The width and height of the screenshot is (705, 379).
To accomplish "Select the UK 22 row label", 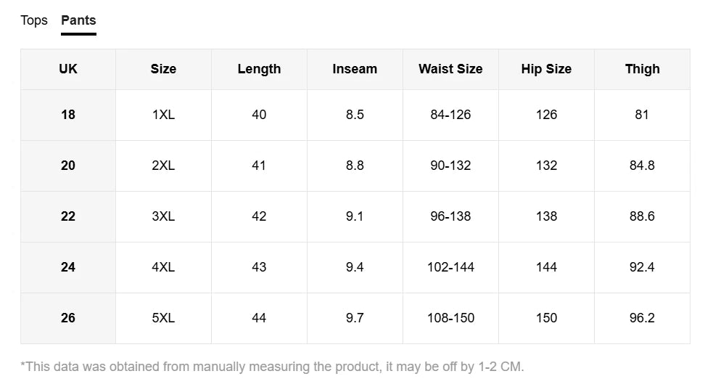I will point(68,216).
